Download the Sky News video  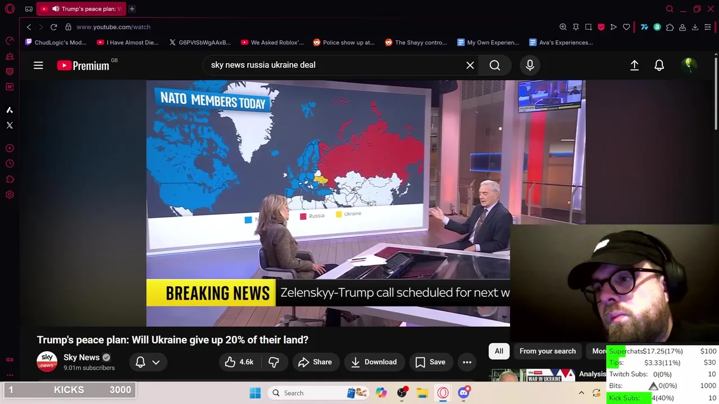coord(374,362)
